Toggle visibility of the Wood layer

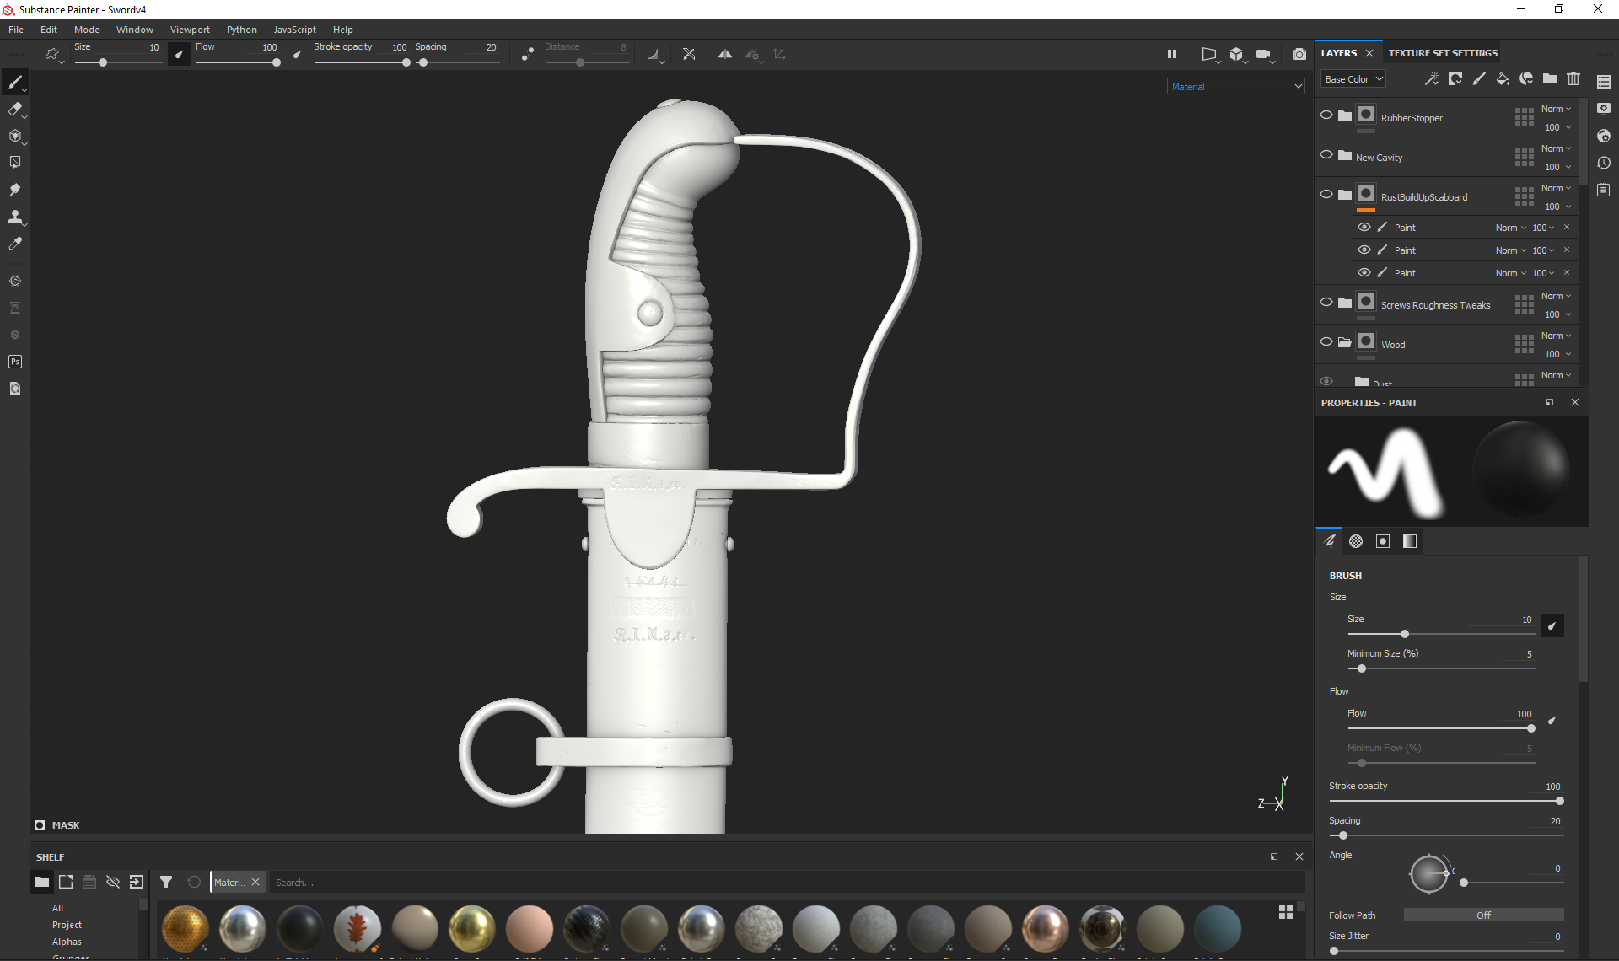(1326, 342)
